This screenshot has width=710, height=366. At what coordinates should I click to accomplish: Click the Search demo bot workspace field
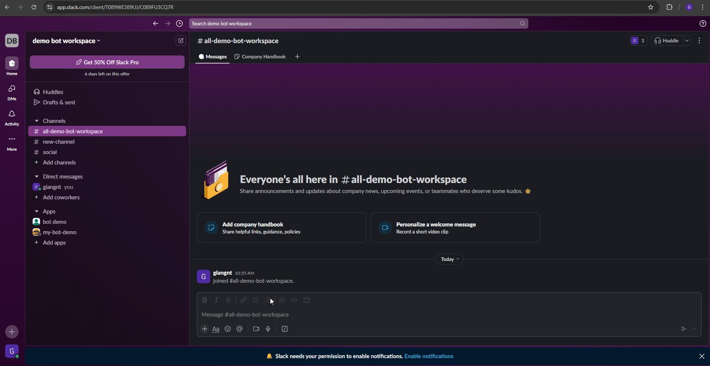(x=358, y=24)
